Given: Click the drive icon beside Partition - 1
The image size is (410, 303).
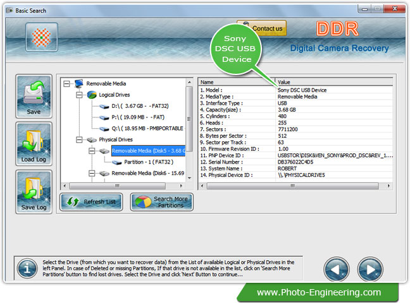Looking at the screenshot, I should pyautogui.click(x=117, y=162).
